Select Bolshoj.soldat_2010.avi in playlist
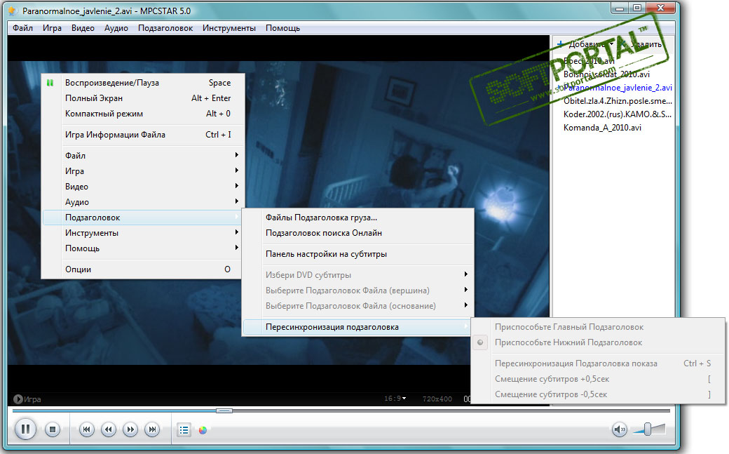The width and height of the screenshot is (729, 454). (x=606, y=74)
